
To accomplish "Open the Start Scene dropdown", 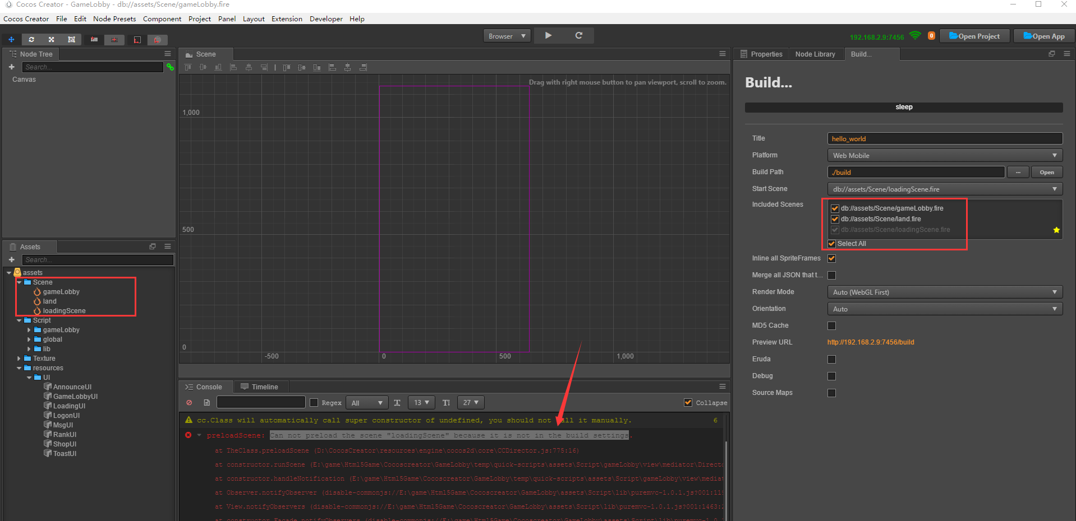I will pos(945,189).
